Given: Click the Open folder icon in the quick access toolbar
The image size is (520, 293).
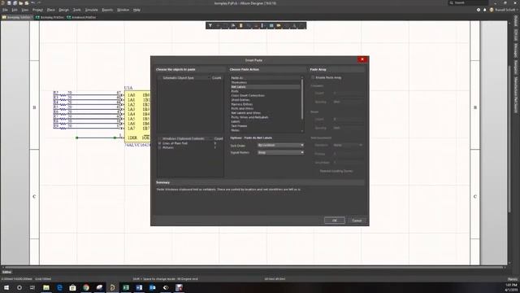Looking at the screenshot, I should 21,3.
